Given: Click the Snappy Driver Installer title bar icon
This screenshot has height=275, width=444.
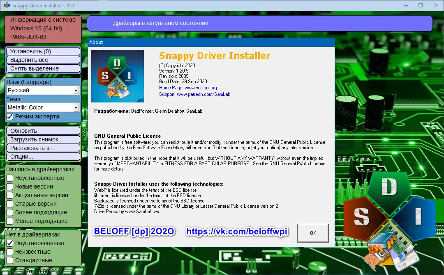Looking at the screenshot, I should pos(7,5).
